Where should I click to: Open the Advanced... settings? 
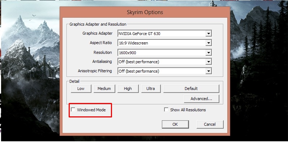[x=202, y=99]
